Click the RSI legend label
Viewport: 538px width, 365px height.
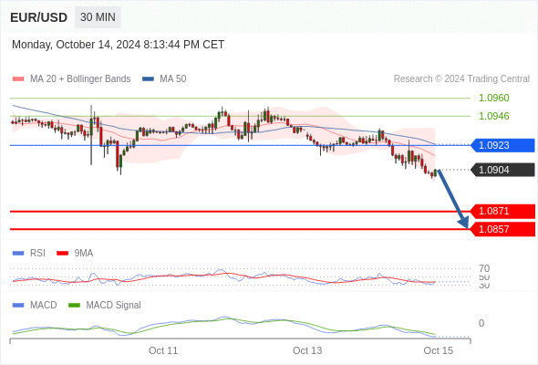(37, 254)
